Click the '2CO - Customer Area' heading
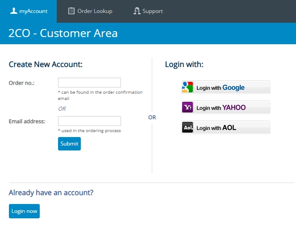This screenshot has height=225, width=296. click(63, 33)
